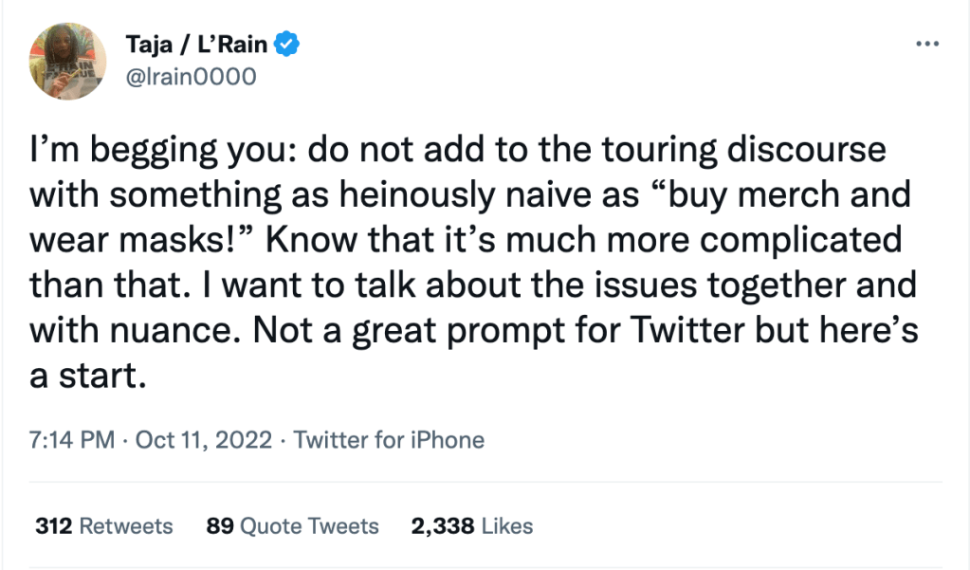The height and width of the screenshot is (570, 970).
Task: Open the Twitter for iPhone source link
Action: [389, 440]
